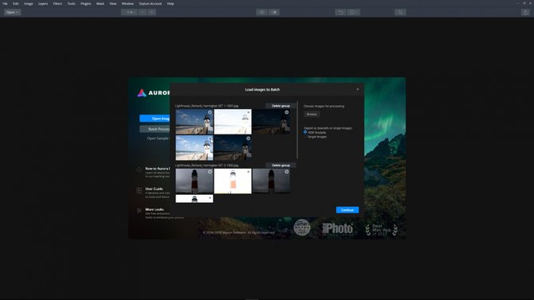This screenshot has width=534, height=300.
Task: Select the first gray SET 2 lighthouse thumbnail
Action: 194,181
